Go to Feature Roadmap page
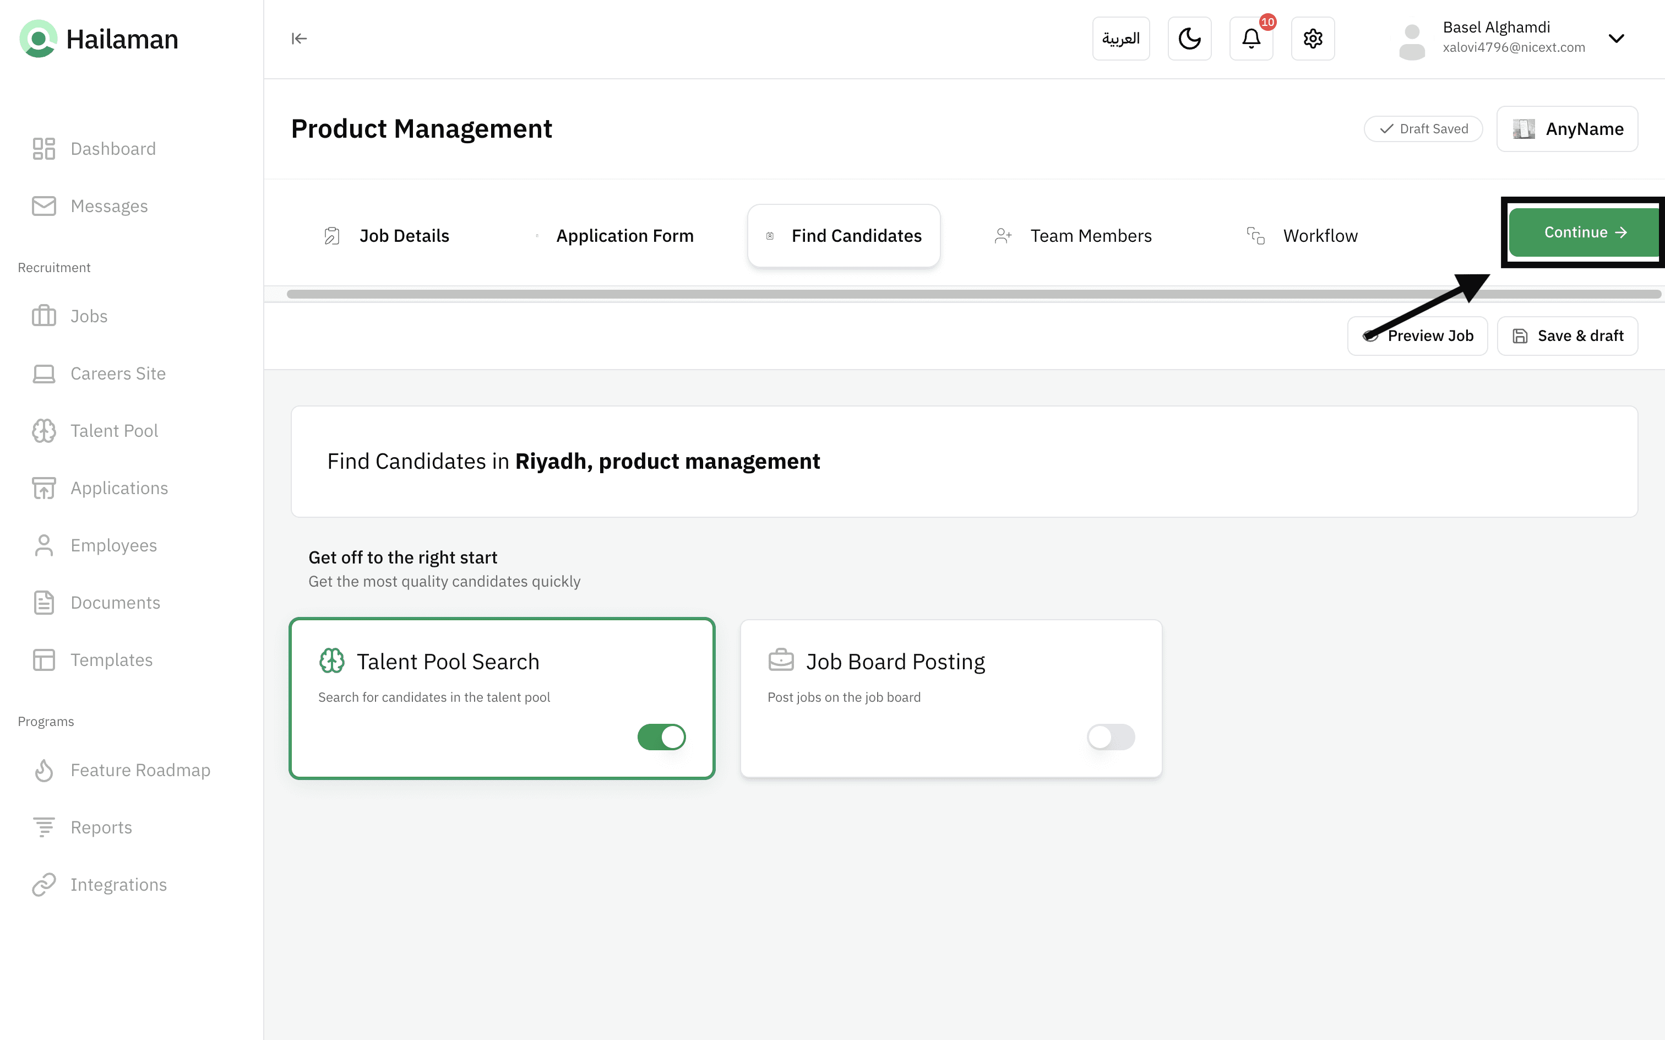Viewport: 1665px width, 1040px height. point(140,770)
